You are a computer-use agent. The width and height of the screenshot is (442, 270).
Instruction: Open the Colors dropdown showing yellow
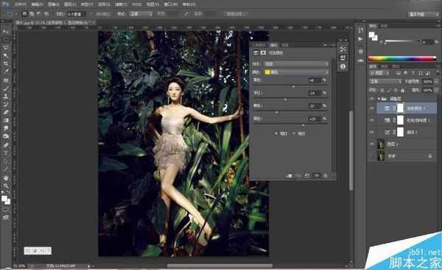296,72
